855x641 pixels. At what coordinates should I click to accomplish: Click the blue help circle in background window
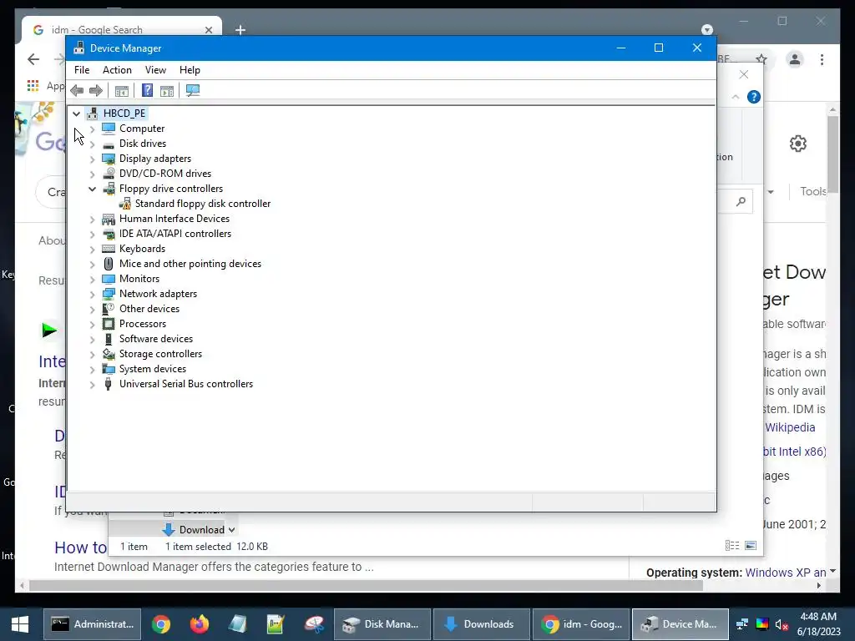click(x=754, y=97)
